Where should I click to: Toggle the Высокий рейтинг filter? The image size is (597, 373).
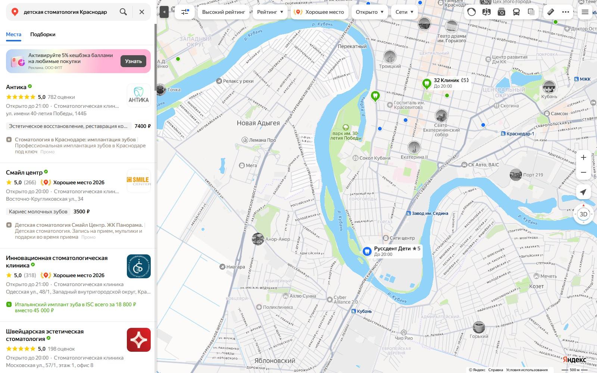pos(224,12)
